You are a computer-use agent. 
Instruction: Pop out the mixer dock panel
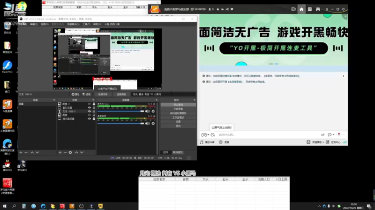[157, 100]
